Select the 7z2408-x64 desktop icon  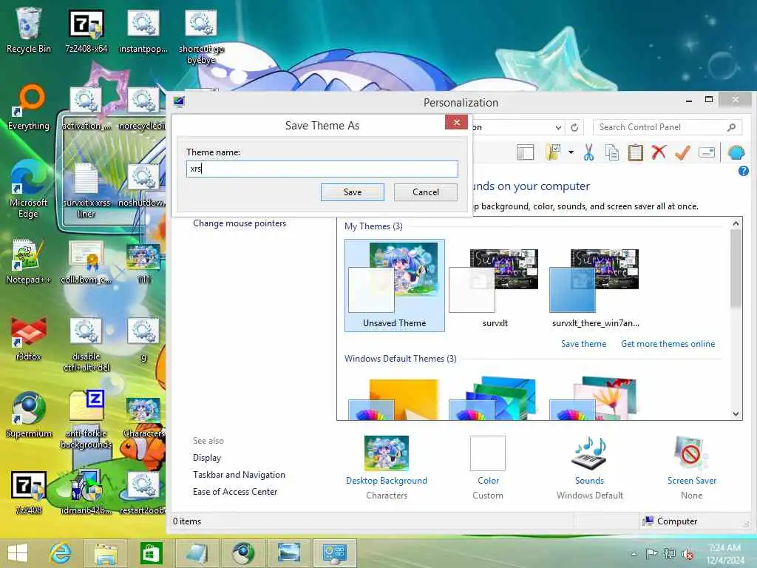86,30
